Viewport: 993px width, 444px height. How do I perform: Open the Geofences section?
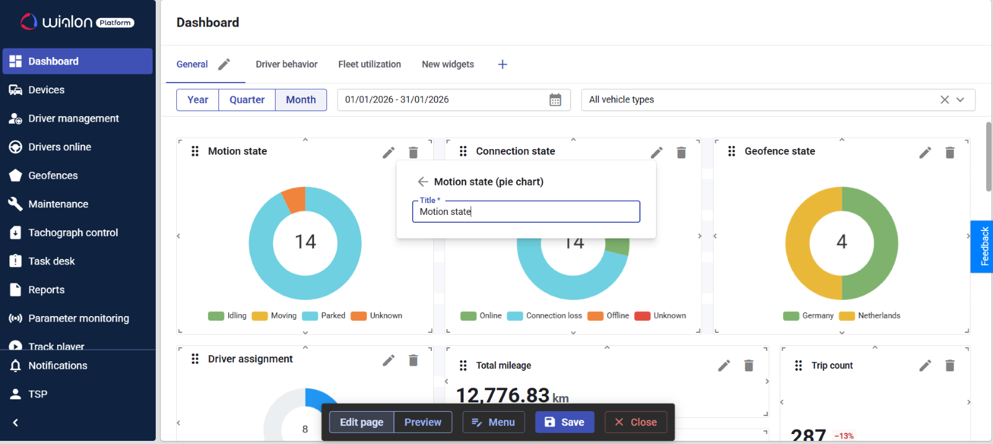78,175
